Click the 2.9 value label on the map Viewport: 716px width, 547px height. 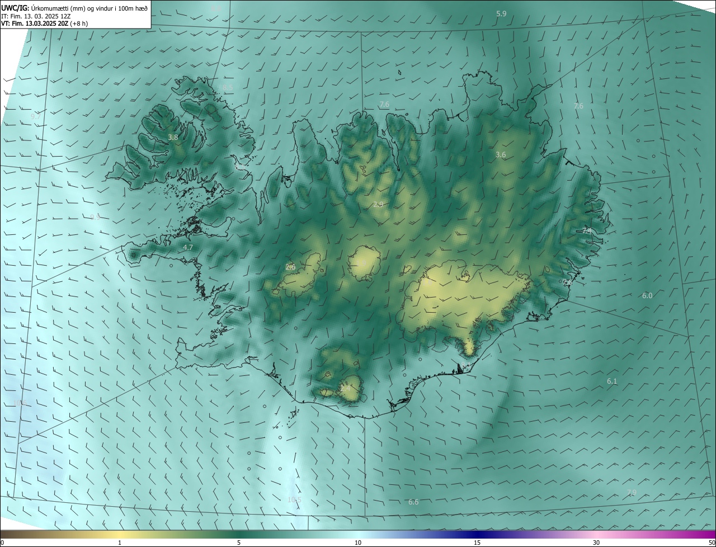click(x=378, y=205)
